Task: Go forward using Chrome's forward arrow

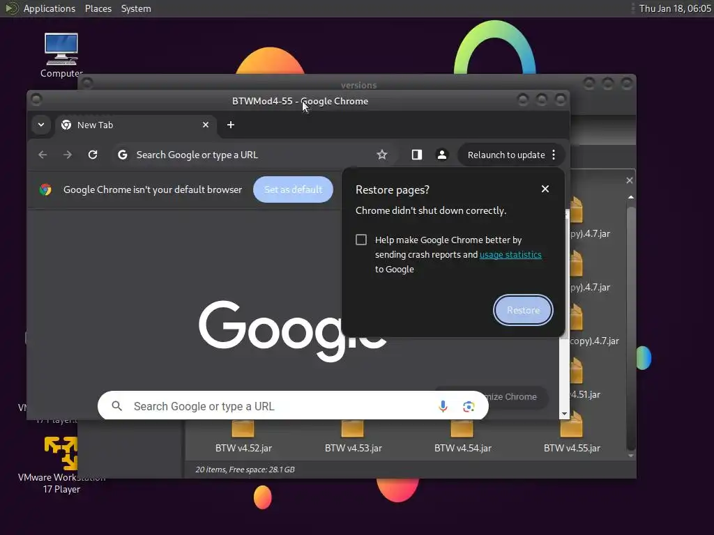Action: [x=68, y=155]
